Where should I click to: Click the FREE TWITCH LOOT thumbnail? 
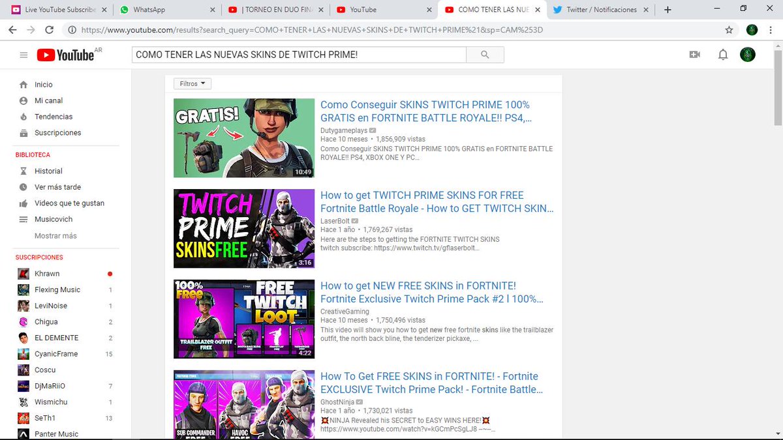(244, 319)
